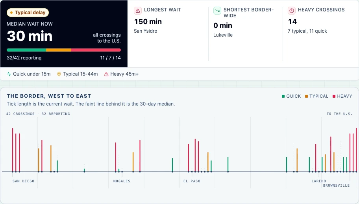Click the westernmost tallest red tick above San Diego

pyautogui.click(x=13, y=150)
